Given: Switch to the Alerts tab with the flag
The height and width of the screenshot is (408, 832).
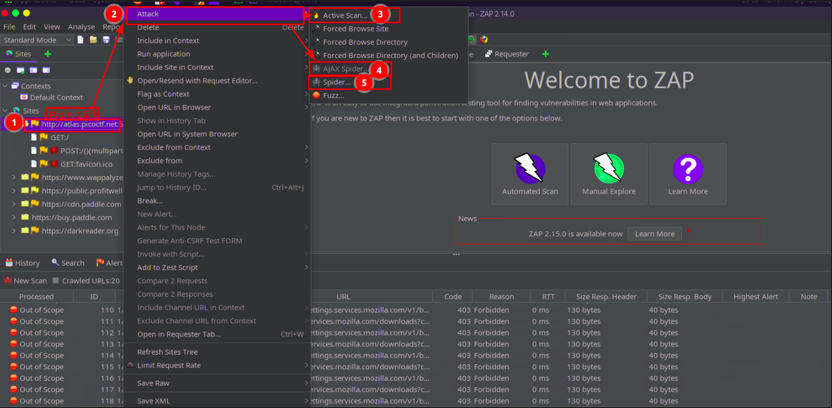Looking at the screenshot, I should point(110,263).
